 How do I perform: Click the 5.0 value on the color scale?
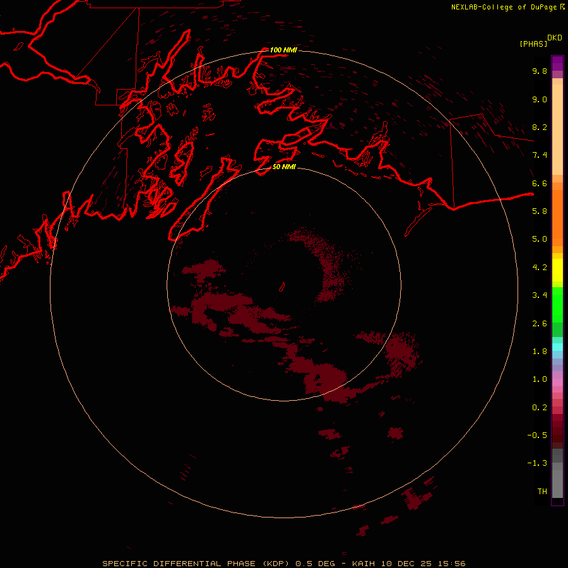point(540,239)
